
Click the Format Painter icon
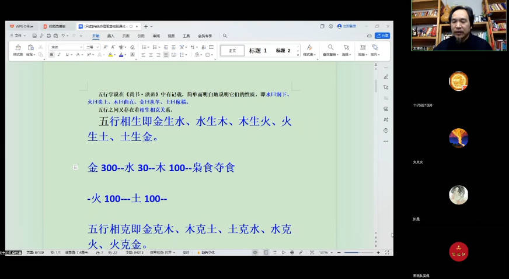(18, 48)
